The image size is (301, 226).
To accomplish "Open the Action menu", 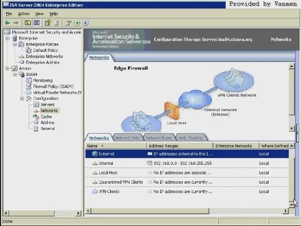I will (24, 14).
